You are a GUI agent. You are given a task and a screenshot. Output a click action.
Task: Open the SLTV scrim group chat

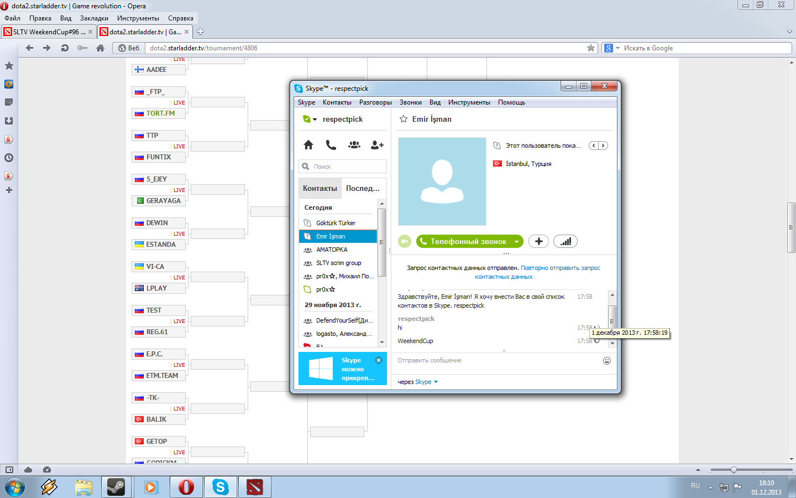point(338,263)
